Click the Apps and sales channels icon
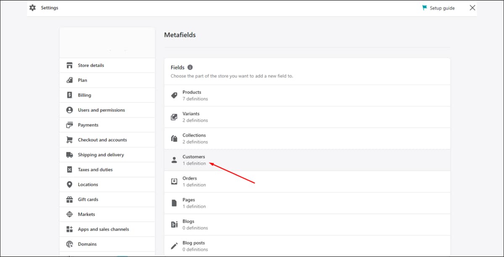504x257 pixels. (x=70, y=229)
